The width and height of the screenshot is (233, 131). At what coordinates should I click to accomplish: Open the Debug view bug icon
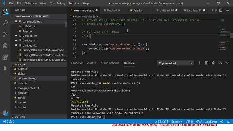tap(5, 45)
